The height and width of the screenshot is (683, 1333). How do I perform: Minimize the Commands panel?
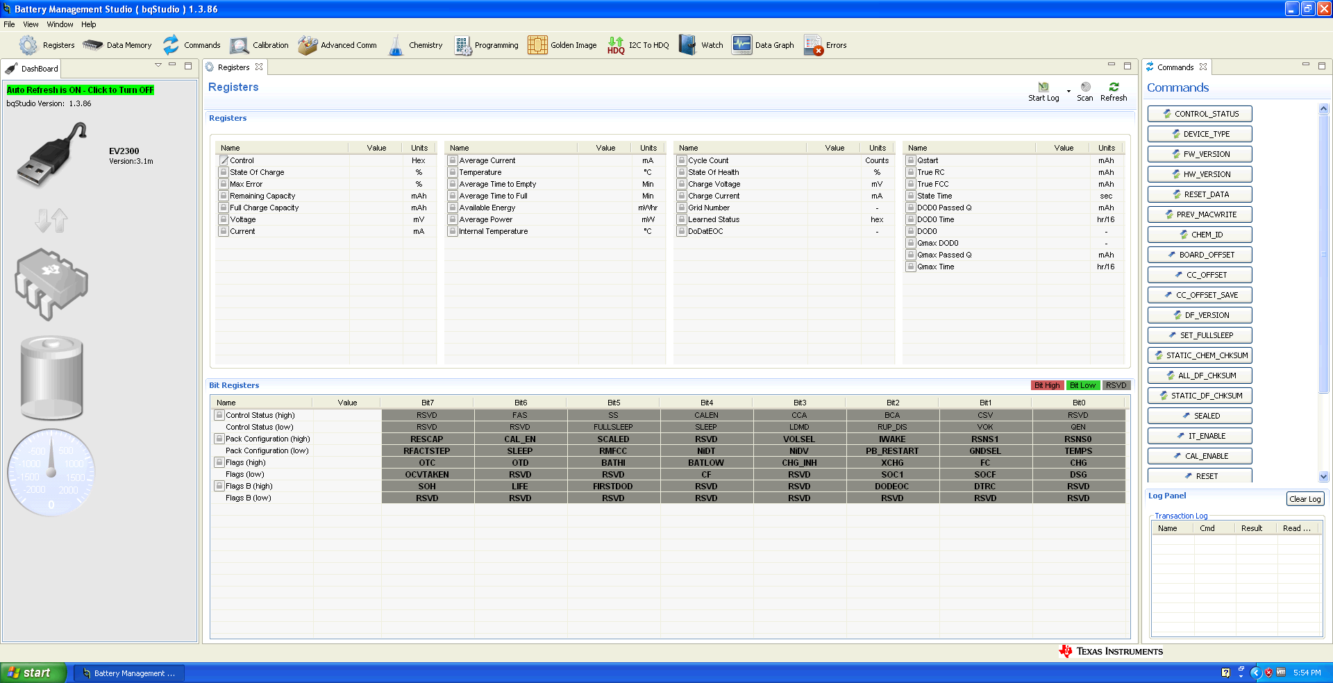point(1306,65)
